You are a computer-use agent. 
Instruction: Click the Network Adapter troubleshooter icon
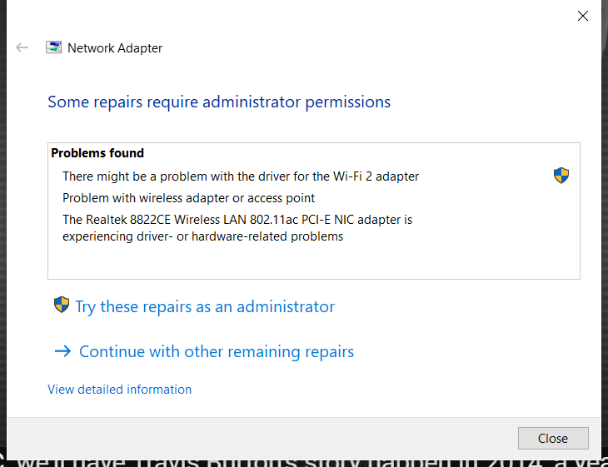tap(53, 47)
